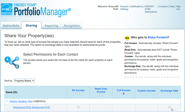Go to the Reporting tab
This screenshot has height=112, width=185.
[x=52, y=26]
